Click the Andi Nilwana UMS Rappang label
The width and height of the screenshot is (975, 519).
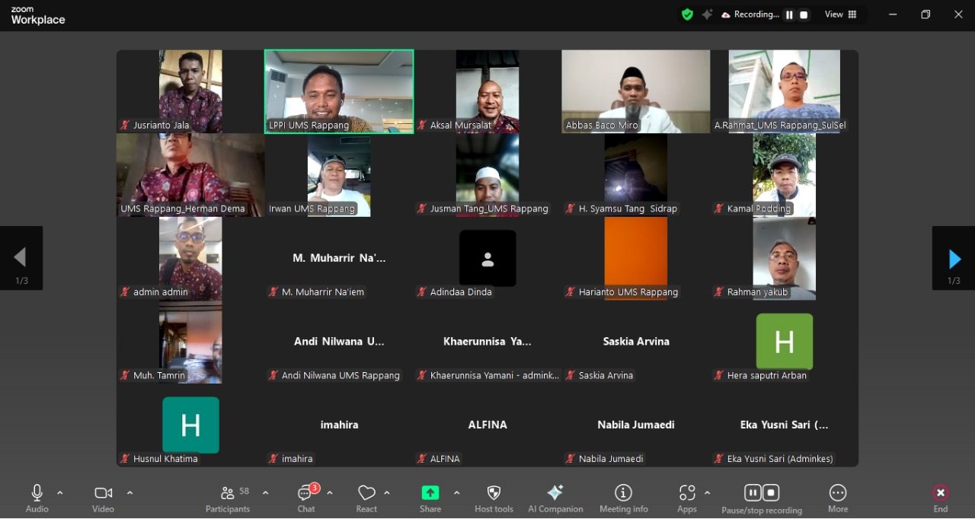click(x=340, y=375)
